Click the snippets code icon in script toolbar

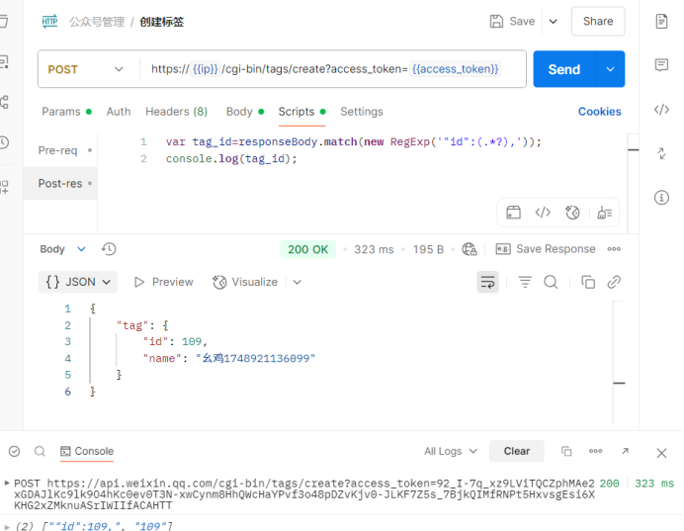tap(543, 213)
